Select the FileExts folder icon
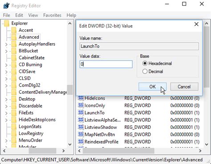 coord(14,113)
